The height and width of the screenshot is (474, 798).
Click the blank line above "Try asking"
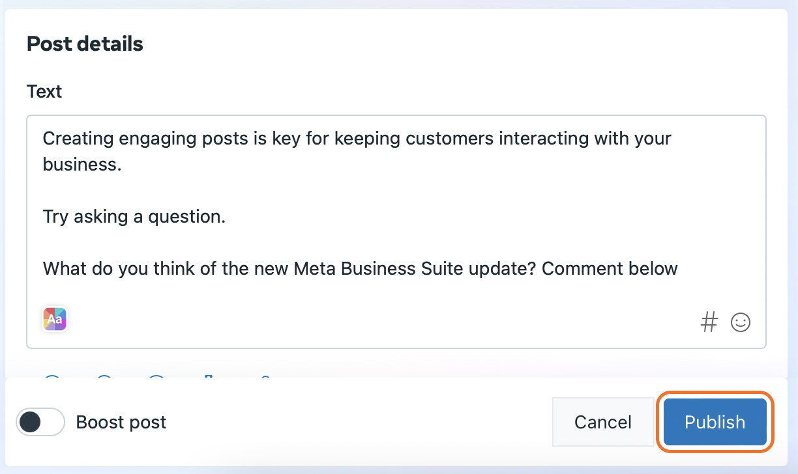click(261, 190)
